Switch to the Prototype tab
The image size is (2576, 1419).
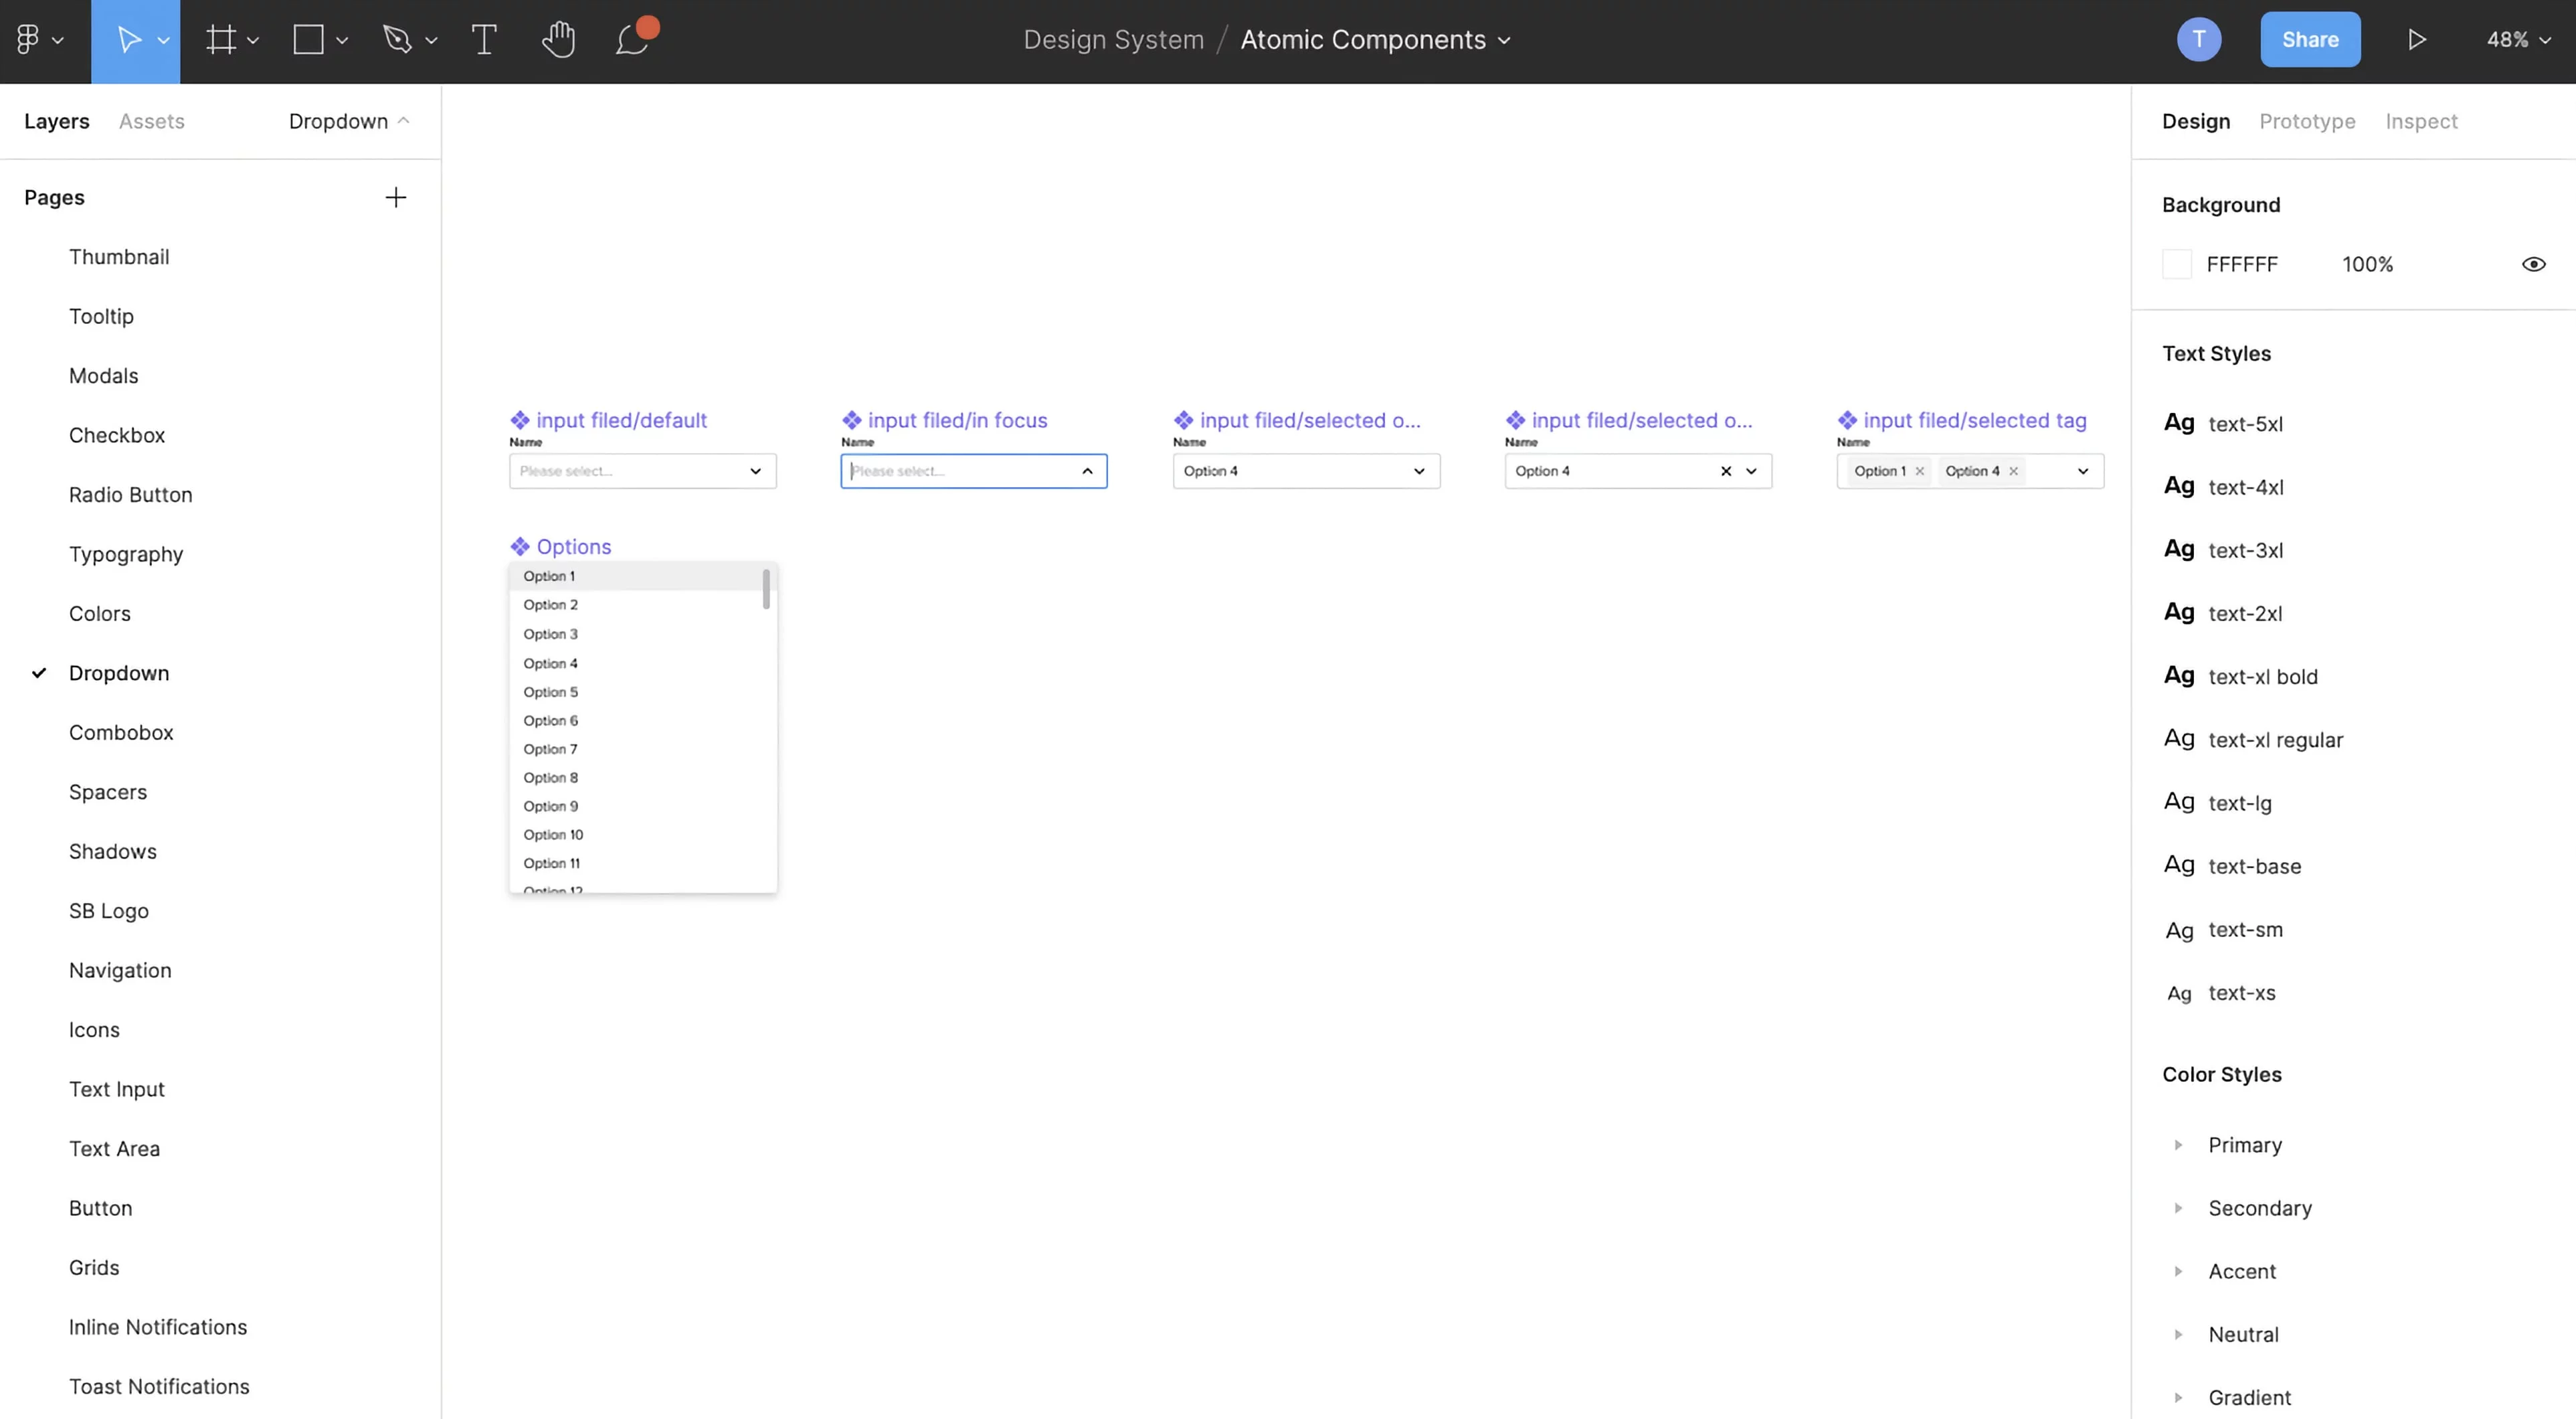(x=2307, y=121)
